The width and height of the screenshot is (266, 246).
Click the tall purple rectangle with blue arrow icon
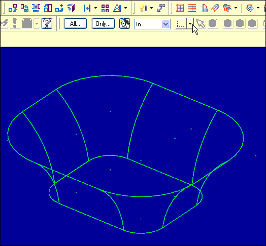(48, 8)
